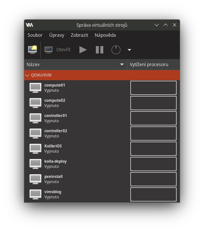
Task: Open the selected VM console (Otevřít)
Action: pyautogui.click(x=57, y=50)
